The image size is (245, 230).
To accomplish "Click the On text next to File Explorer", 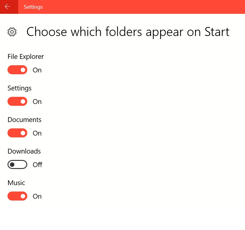I will [37, 70].
